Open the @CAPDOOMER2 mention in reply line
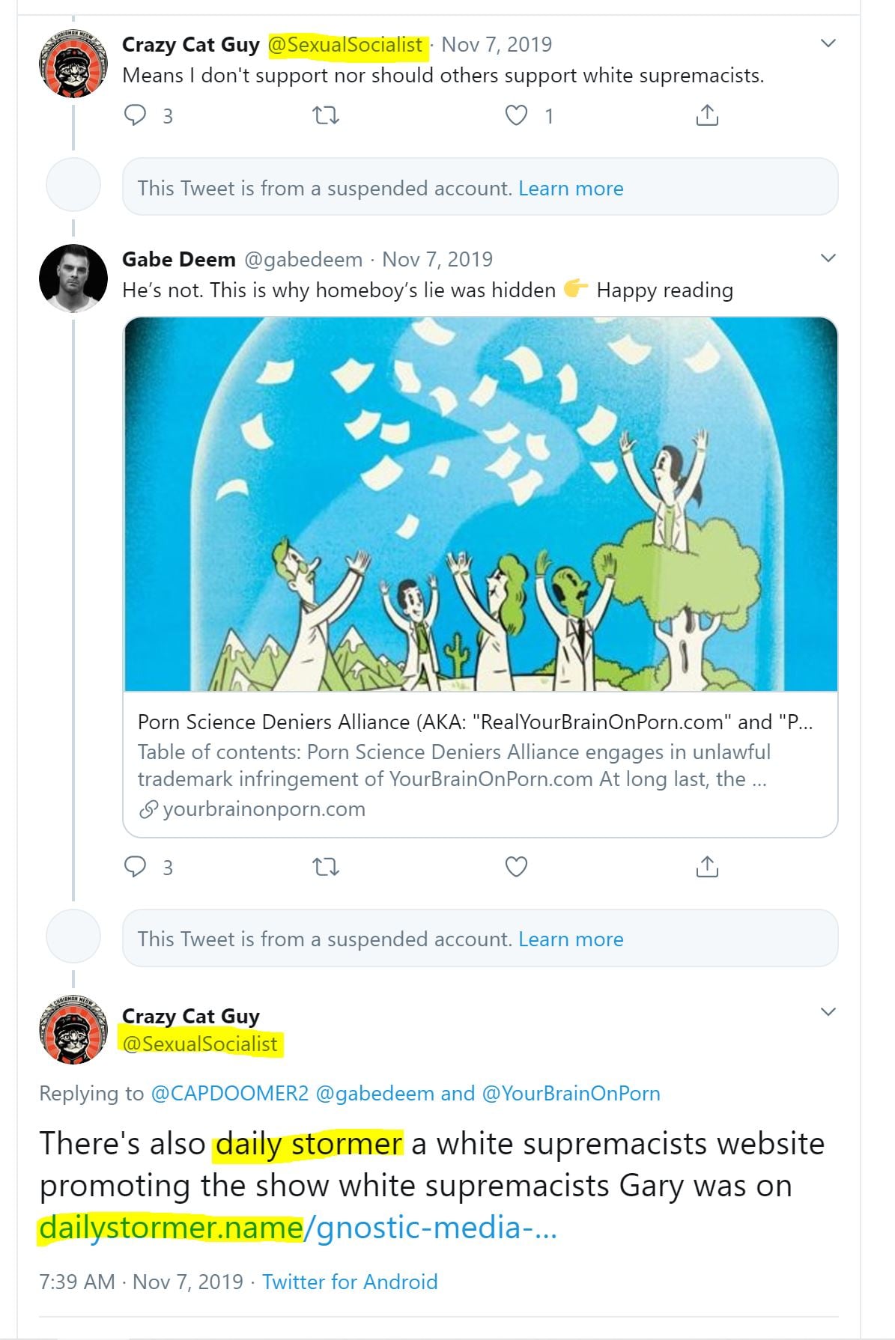Viewport: 895px width, 1340px height. 229,1093
